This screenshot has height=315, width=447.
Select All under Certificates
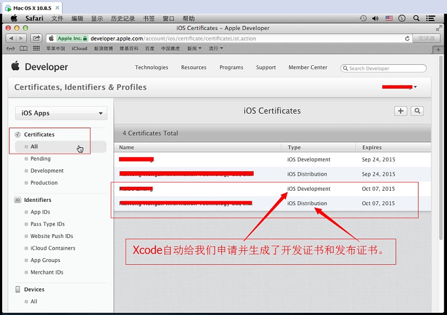point(61,147)
